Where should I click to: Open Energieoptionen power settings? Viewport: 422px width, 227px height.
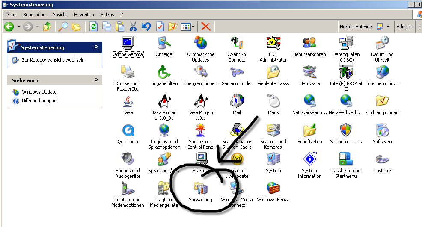click(x=200, y=72)
